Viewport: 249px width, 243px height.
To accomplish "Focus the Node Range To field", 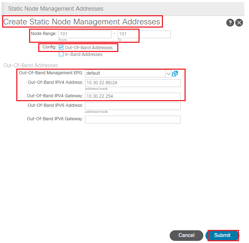I will coord(144,34).
